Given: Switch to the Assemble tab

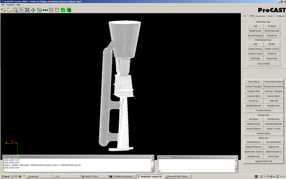Looking at the screenshot, I should click(x=260, y=16).
